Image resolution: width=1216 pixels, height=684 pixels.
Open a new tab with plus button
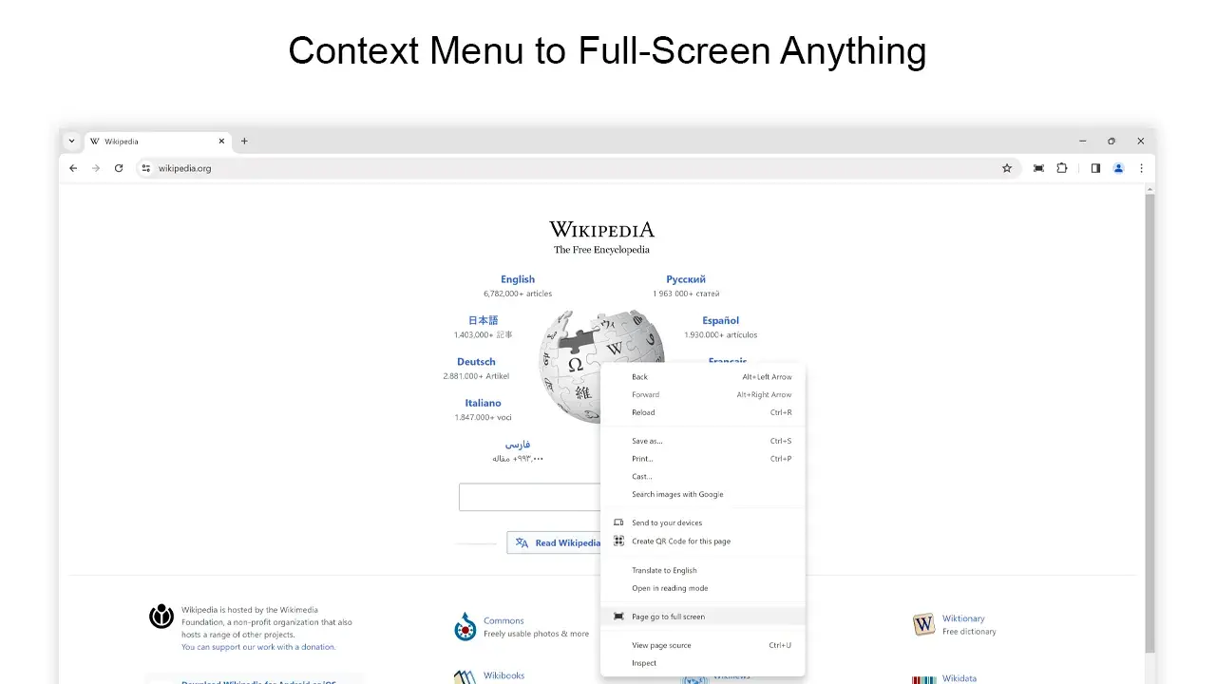(244, 141)
